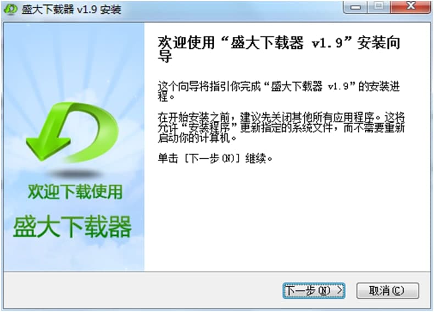The width and height of the screenshot is (434, 312).
Task: Click the 欢迎使用 安装向导 heading
Action: click(279, 49)
